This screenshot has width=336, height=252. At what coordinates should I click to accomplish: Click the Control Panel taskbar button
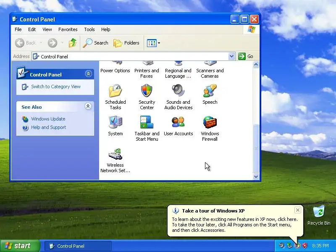[x=78, y=246]
